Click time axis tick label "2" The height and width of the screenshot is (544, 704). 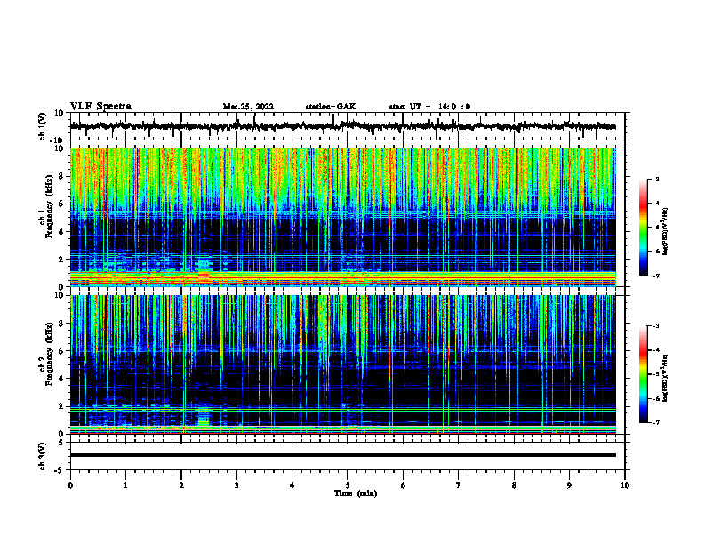[x=181, y=485]
